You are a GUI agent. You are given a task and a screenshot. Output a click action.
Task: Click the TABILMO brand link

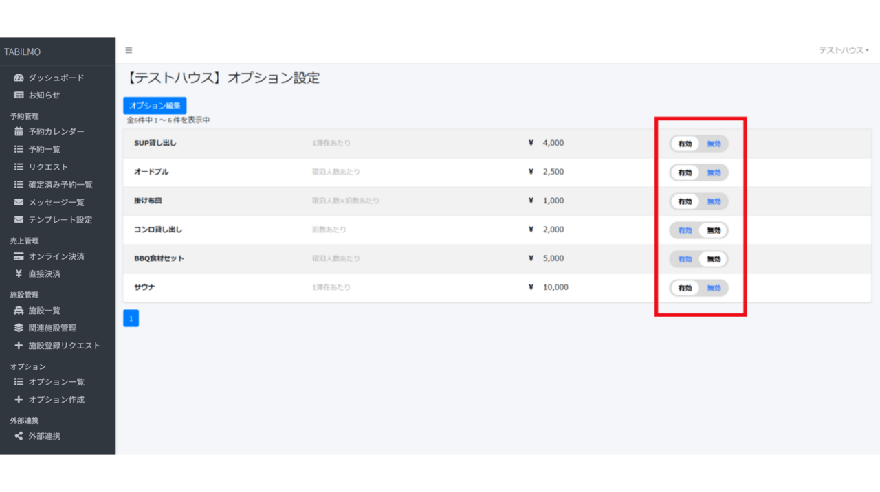(x=23, y=52)
